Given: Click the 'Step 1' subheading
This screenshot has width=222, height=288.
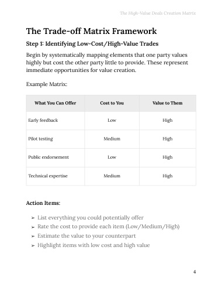Looking at the screenshot, I should coord(92,44).
